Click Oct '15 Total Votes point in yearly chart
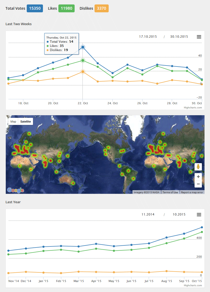The image size is (210, 292). click(202, 227)
